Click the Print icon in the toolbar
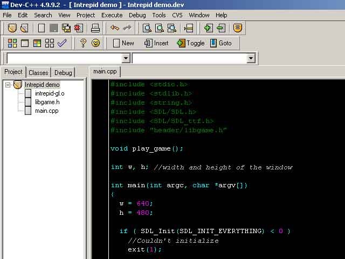345x259 pixels. coord(95,28)
